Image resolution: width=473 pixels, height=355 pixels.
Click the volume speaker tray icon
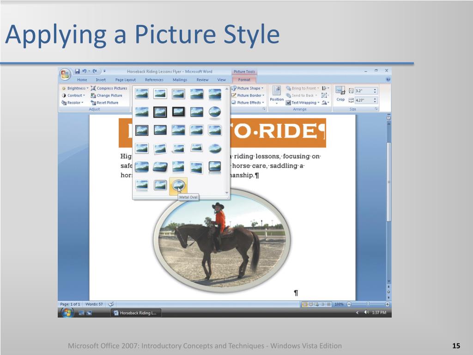[366, 312]
